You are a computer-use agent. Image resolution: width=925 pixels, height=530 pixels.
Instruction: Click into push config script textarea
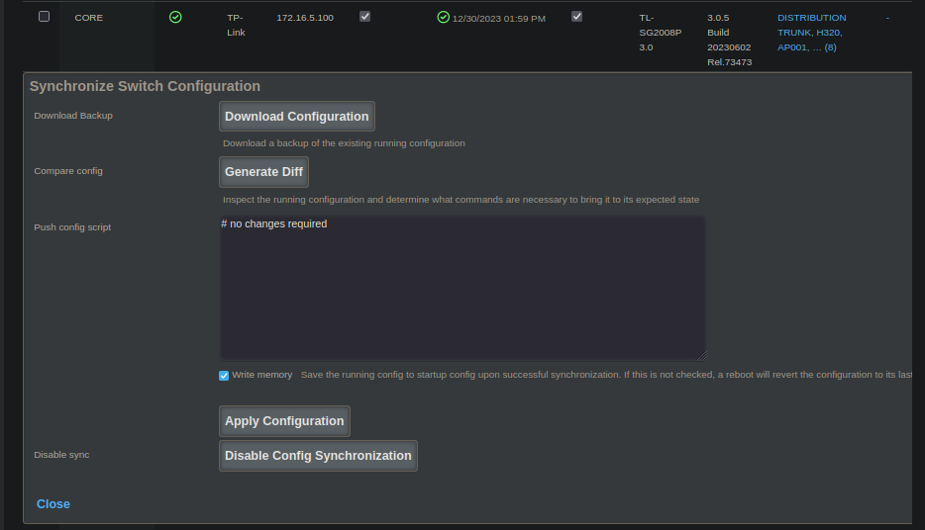[463, 288]
